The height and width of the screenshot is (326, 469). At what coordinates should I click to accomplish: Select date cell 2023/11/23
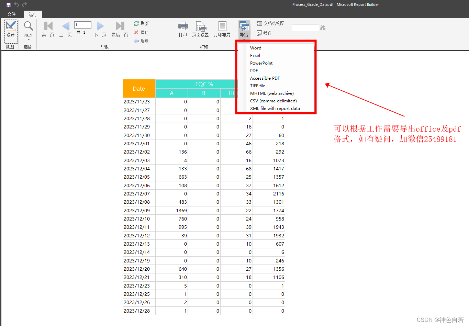coord(139,102)
